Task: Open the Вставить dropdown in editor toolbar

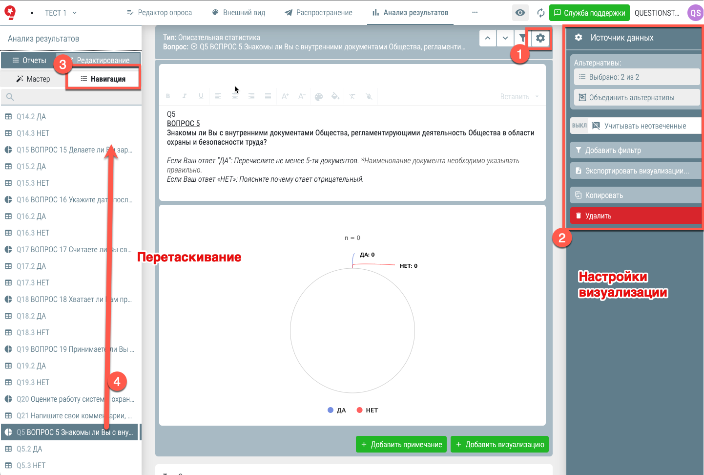Action: (519, 97)
